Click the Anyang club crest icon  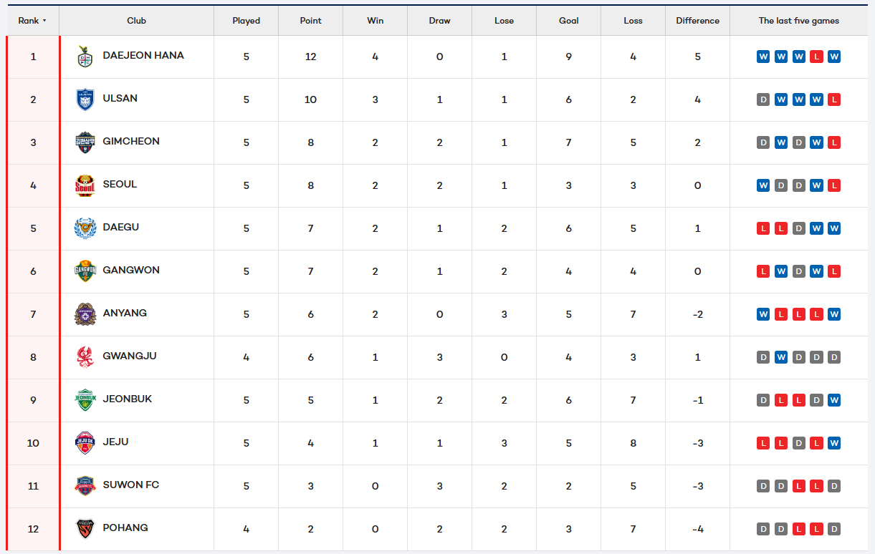pyautogui.click(x=85, y=314)
